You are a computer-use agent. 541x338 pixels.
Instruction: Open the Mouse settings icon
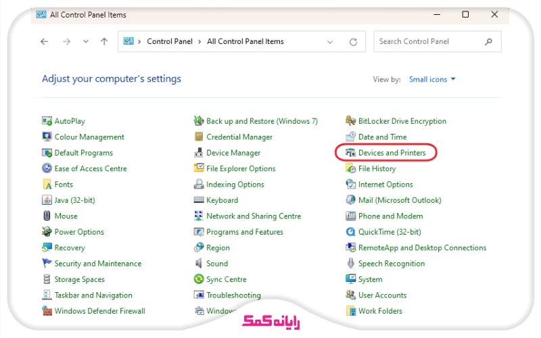47,216
